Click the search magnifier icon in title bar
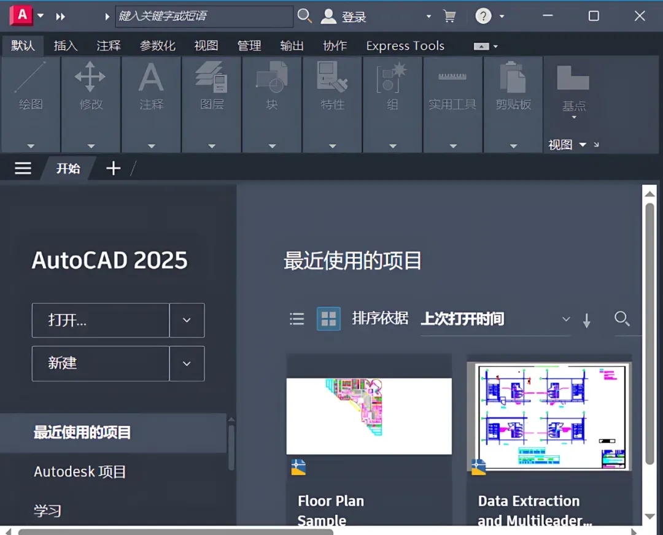The height and width of the screenshot is (535, 663). (x=304, y=16)
